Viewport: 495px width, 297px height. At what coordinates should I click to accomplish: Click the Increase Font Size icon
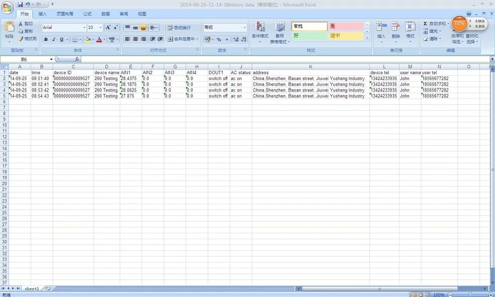click(x=108, y=28)
